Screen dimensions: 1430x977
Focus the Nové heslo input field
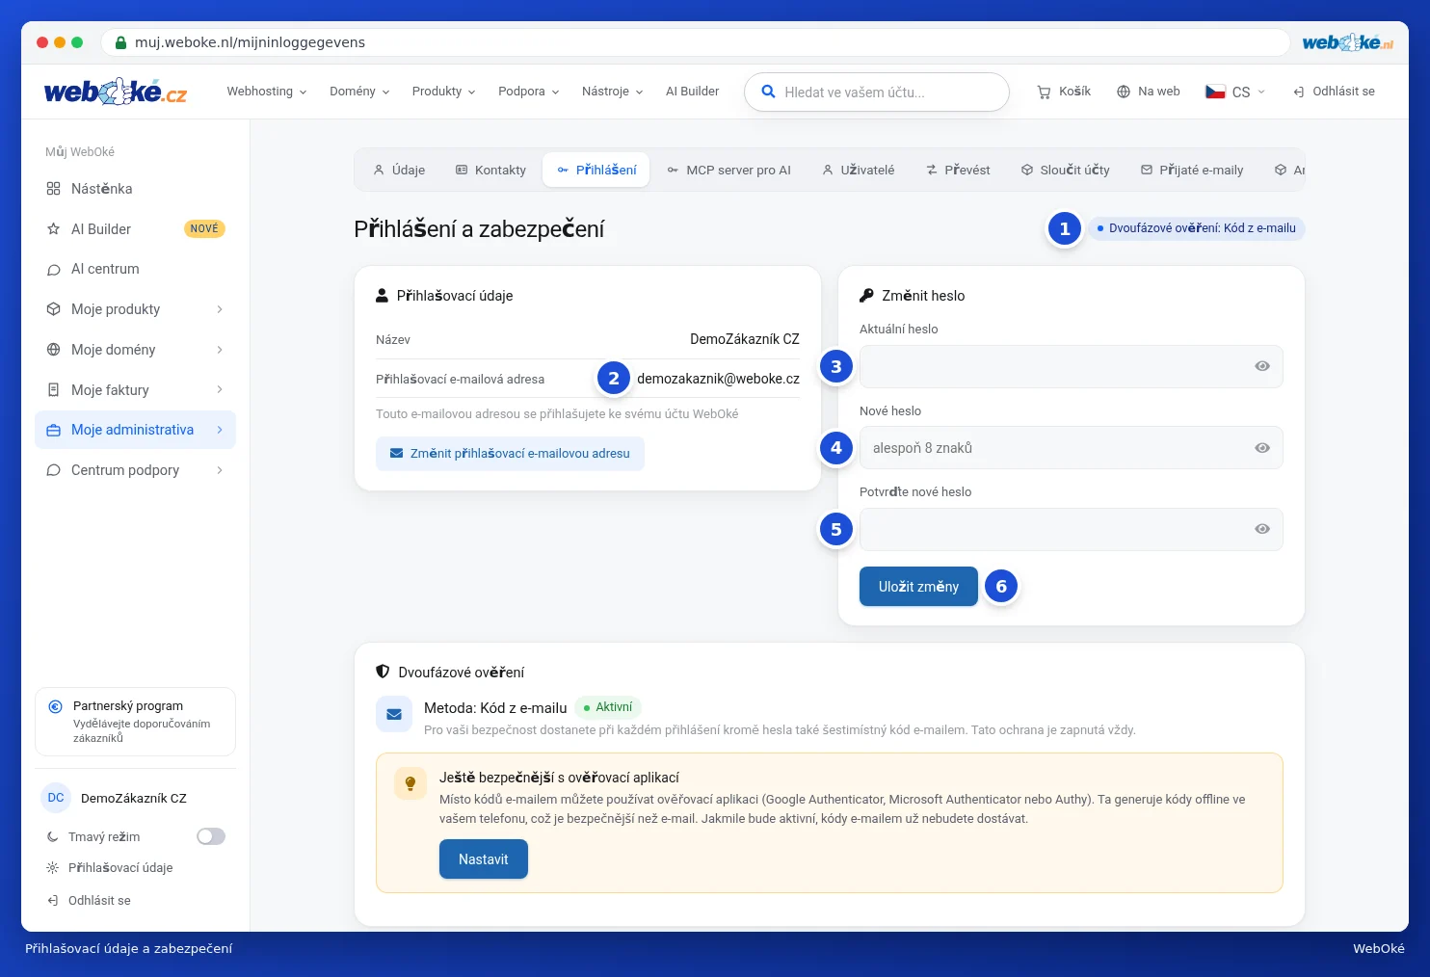coord(1072,448)
